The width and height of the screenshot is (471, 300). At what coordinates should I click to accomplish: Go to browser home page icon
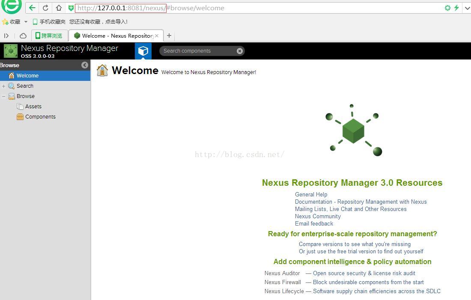[x=59, y=8]
